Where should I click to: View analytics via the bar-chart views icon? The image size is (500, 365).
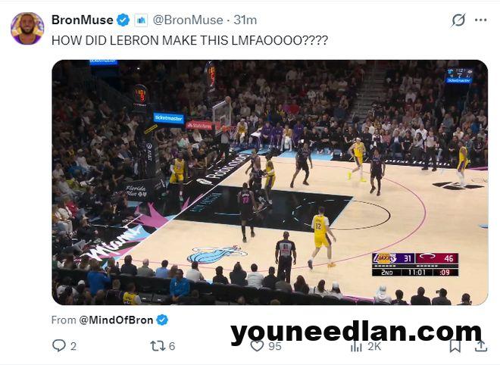pos(356,346)
